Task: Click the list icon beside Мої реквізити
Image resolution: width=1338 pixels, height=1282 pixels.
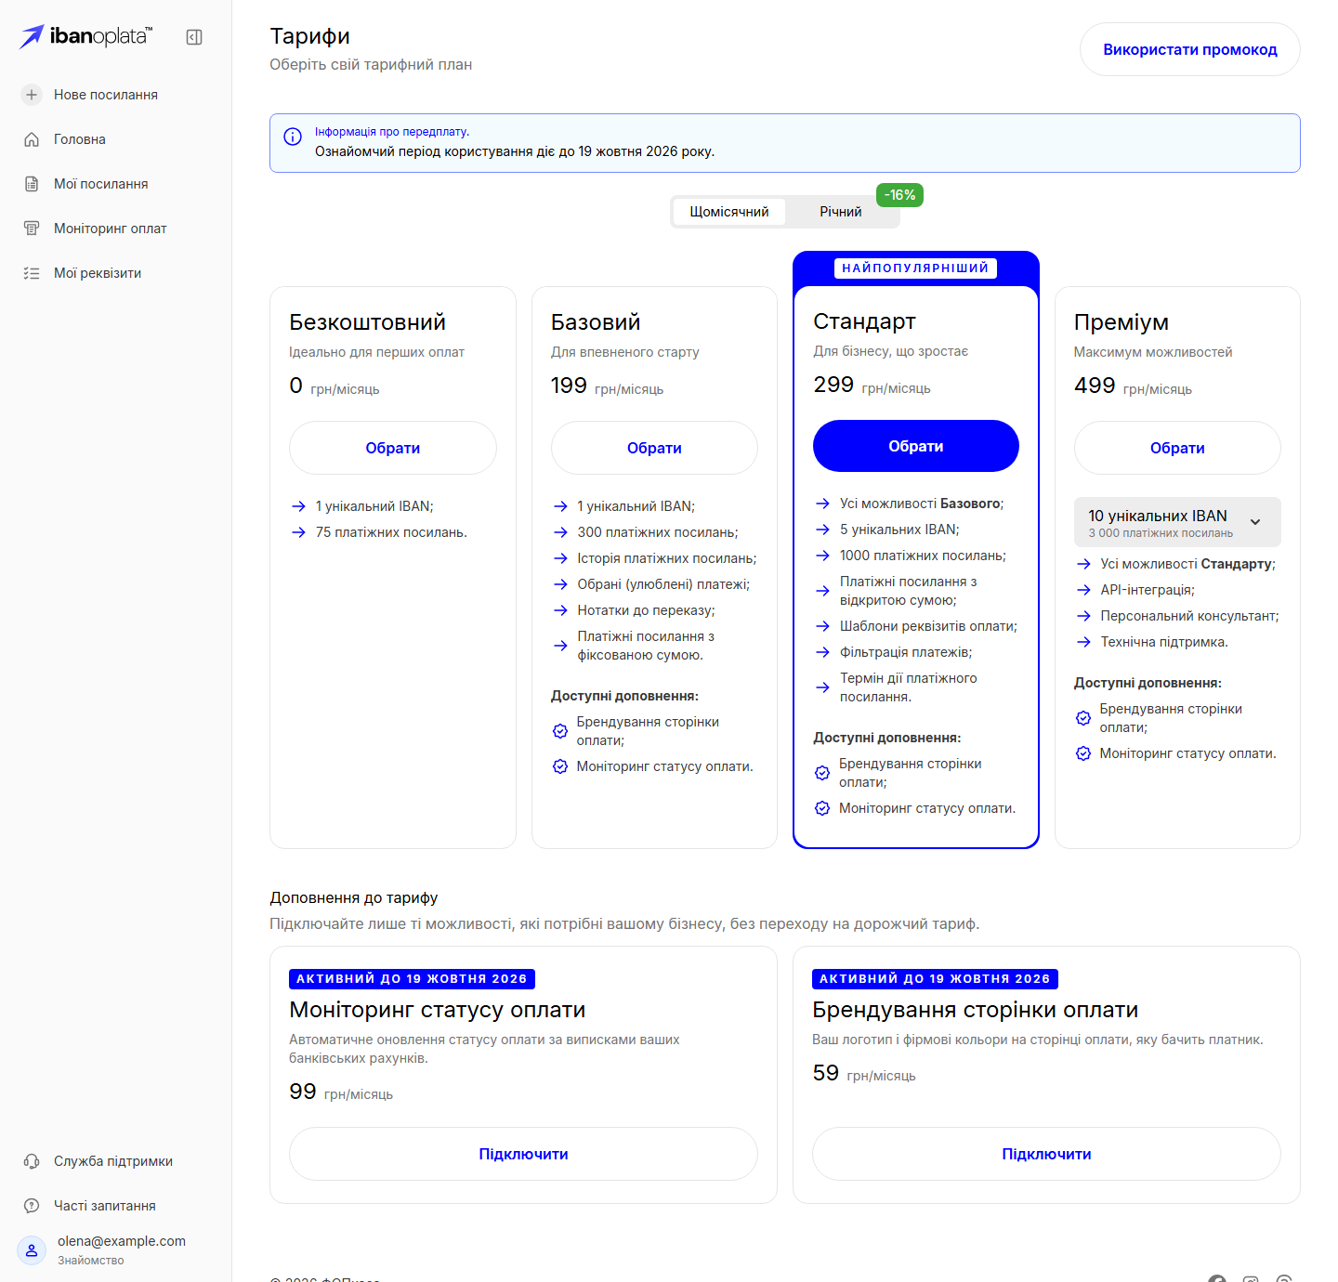Action: [x=32, y=273]
